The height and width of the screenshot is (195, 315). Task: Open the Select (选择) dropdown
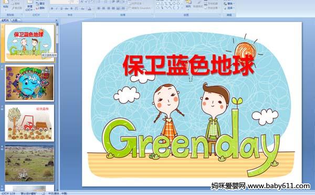(229, 8)
